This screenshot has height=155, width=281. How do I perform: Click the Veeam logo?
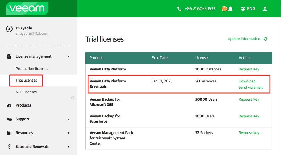tap(27, 8)
